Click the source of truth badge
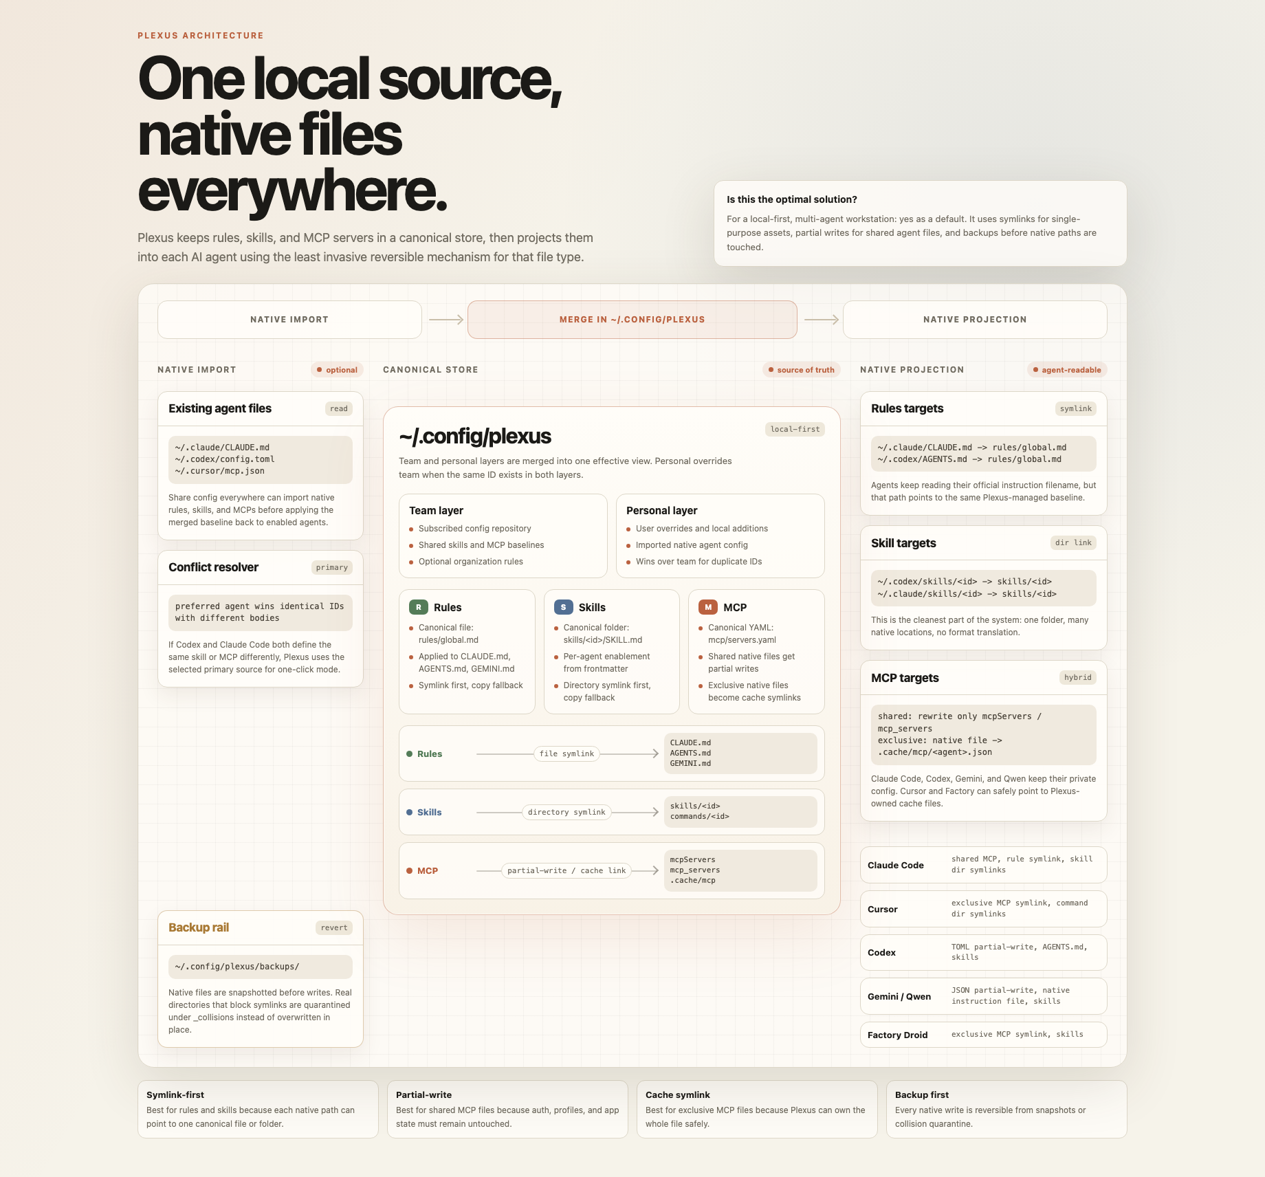Viewport: 1265px width, 1177px height. click(801, 370)
